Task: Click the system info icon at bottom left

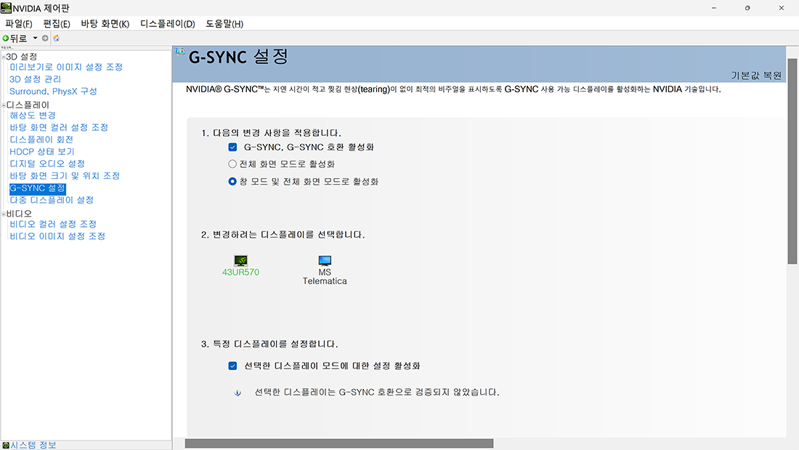Action: pos(6,446)
